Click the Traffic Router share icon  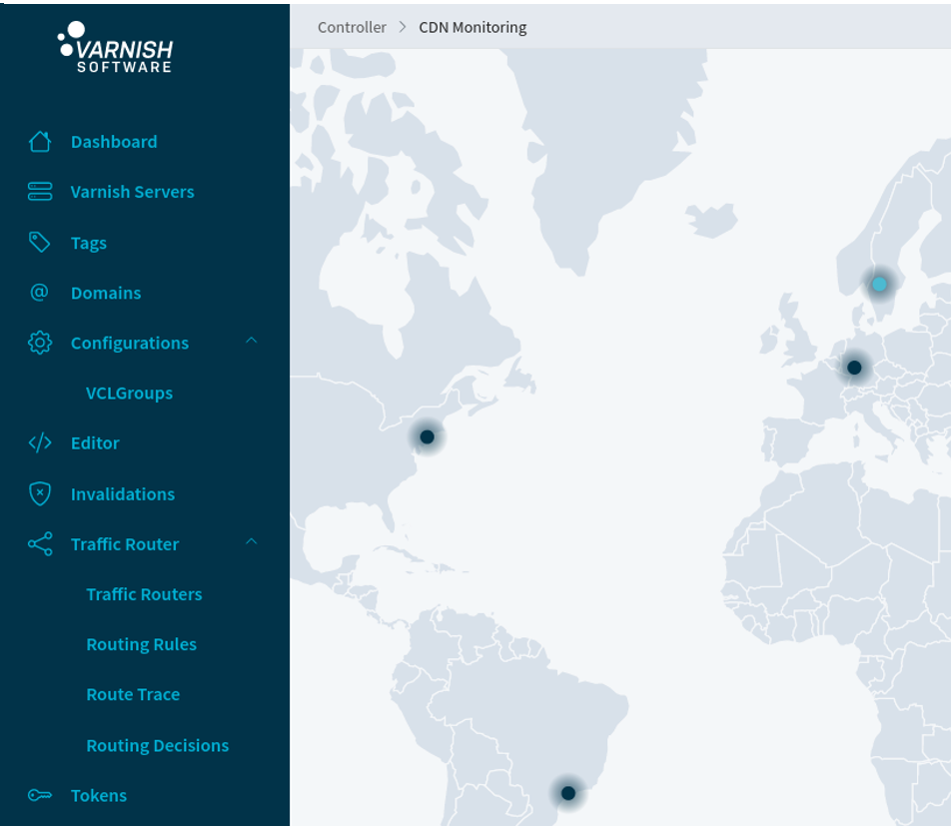coord(40,544)
